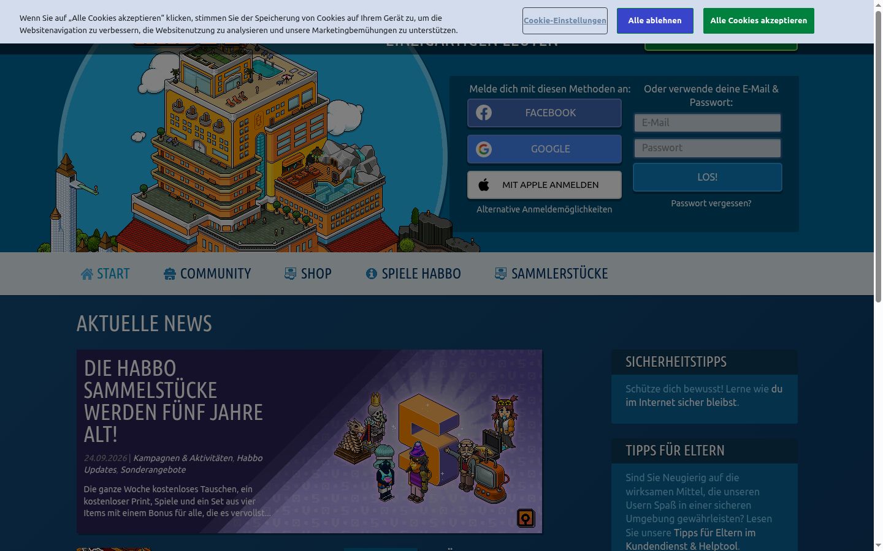Click the icon beside SAMMLERSTÜCKE

(501, 274)
